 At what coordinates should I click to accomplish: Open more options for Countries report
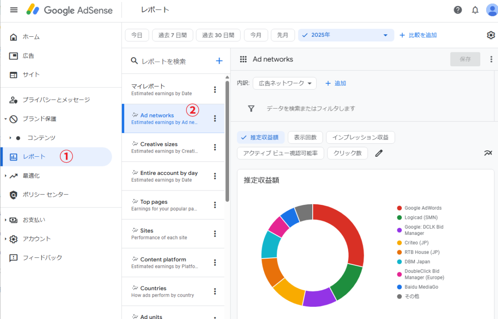[x=215, y=292]
